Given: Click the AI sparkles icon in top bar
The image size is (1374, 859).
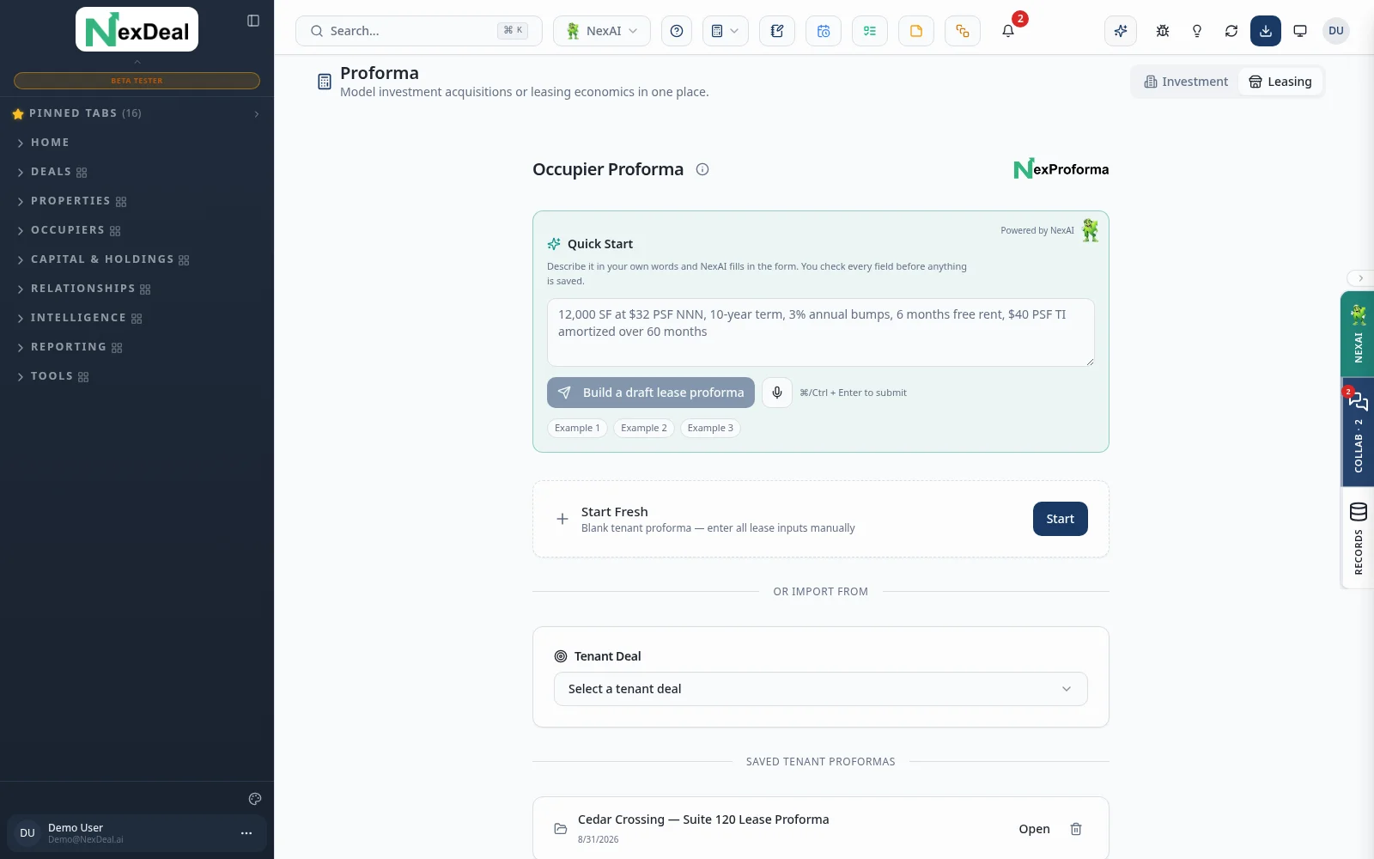Looking at the screenshot, I should (1121, 31).
